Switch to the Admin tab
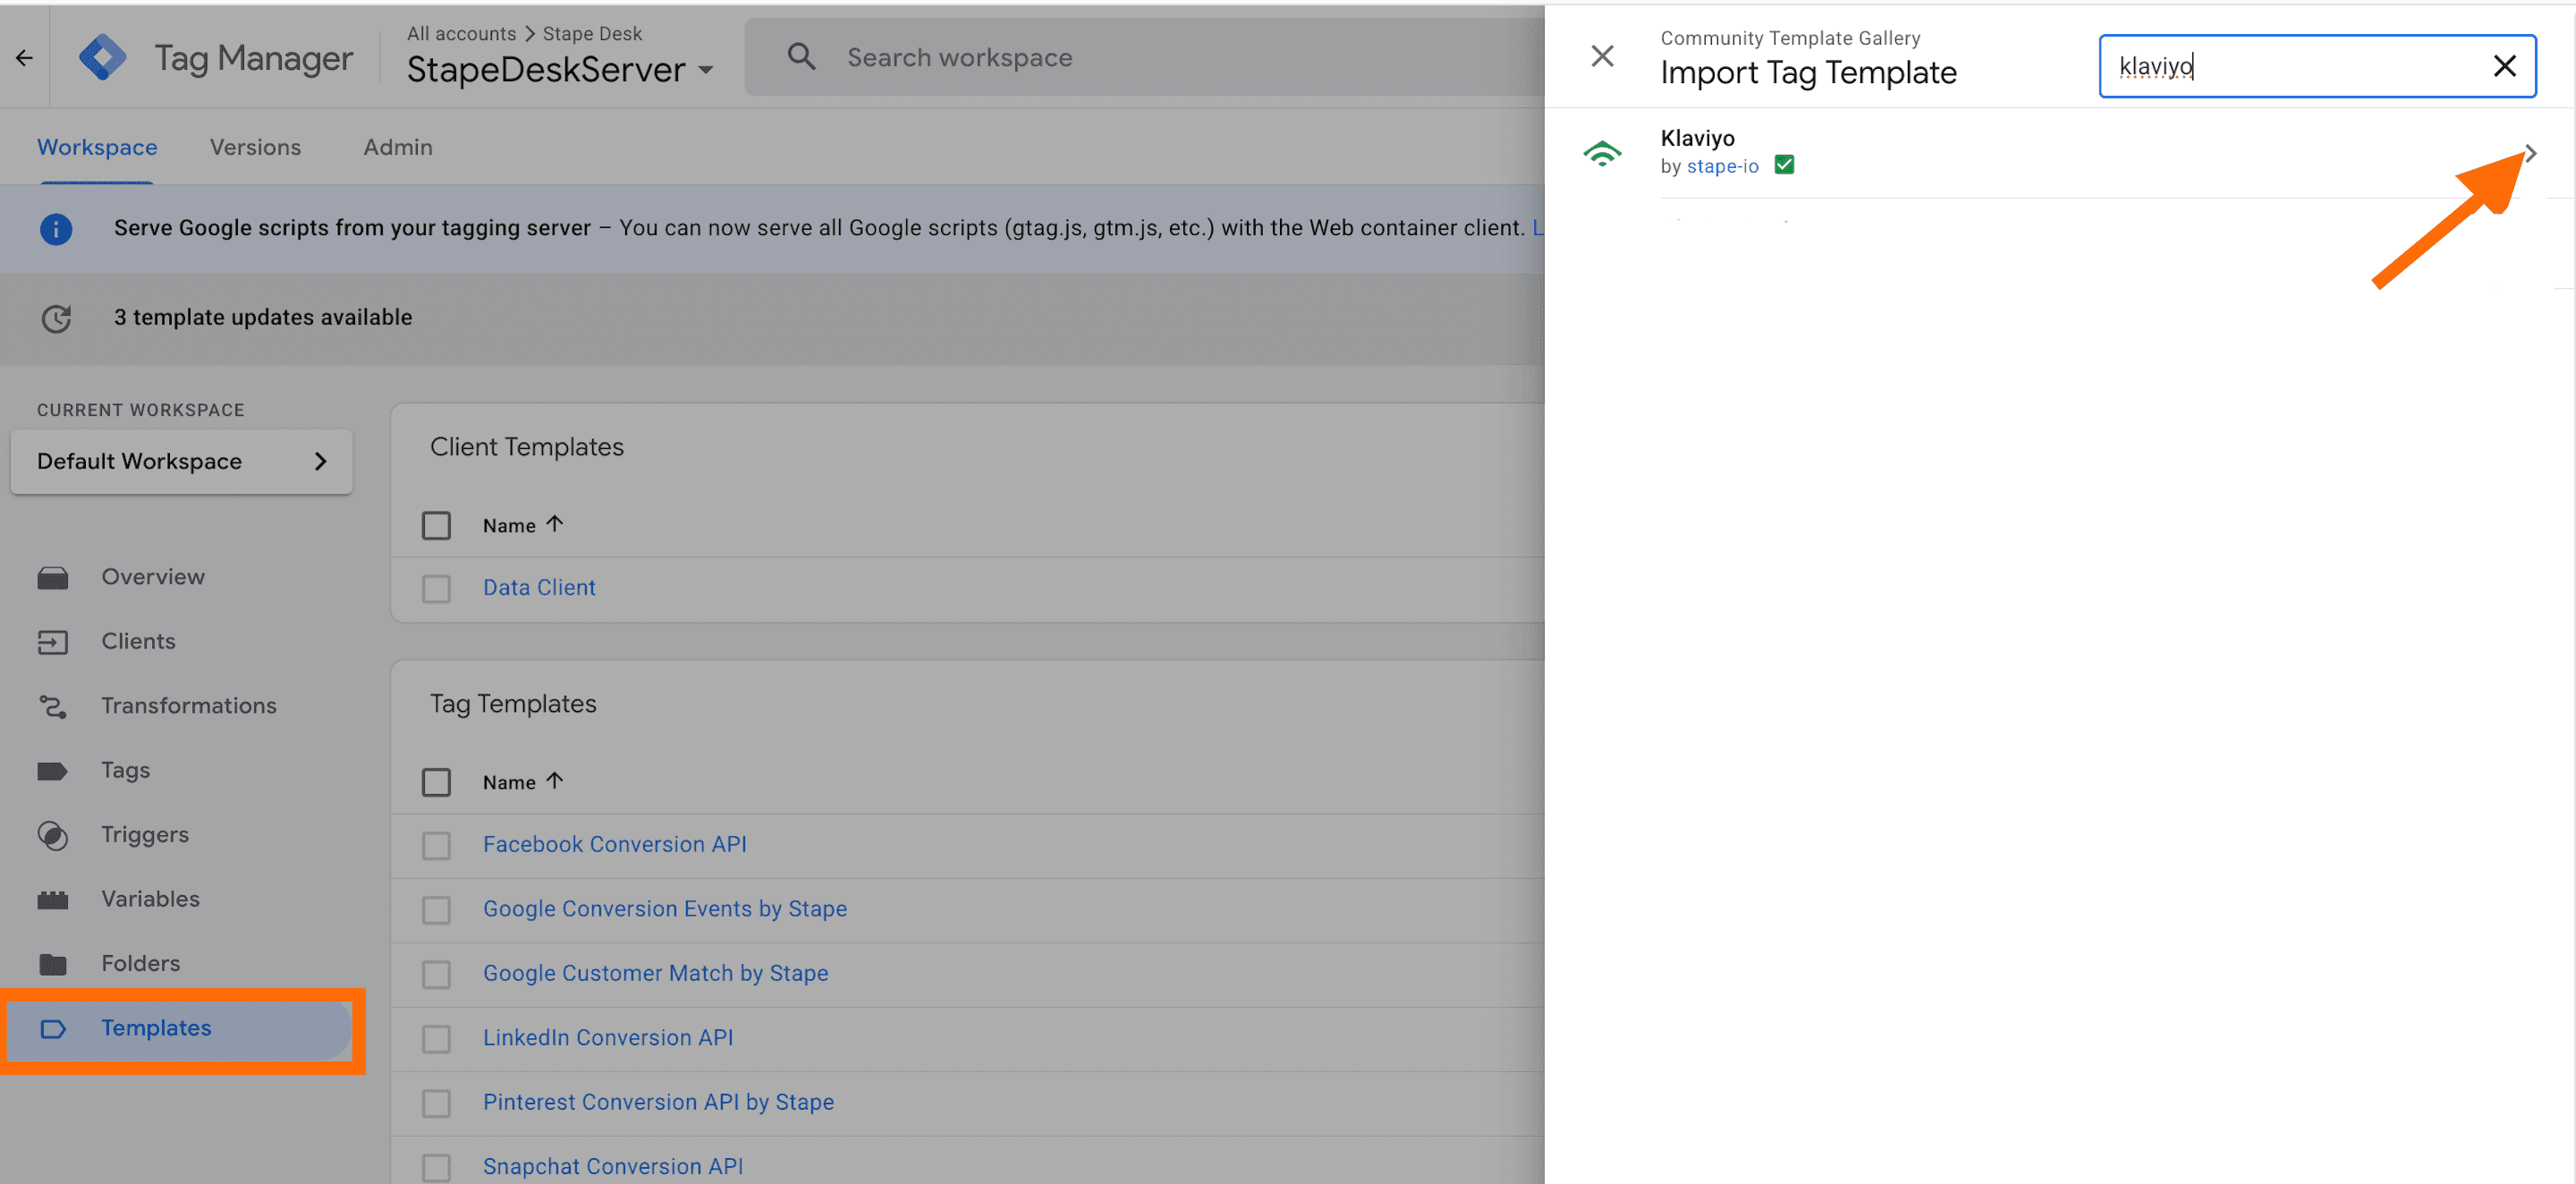 click(x=397, y=147)
